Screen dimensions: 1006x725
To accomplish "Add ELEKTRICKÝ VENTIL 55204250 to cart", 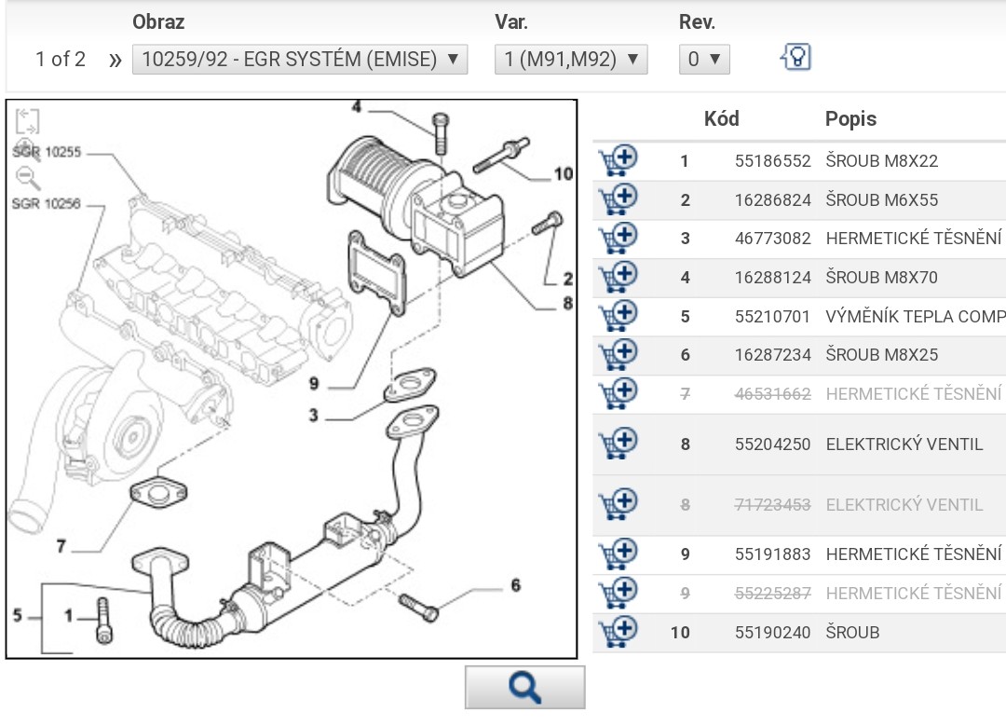I will coord(618,444).
